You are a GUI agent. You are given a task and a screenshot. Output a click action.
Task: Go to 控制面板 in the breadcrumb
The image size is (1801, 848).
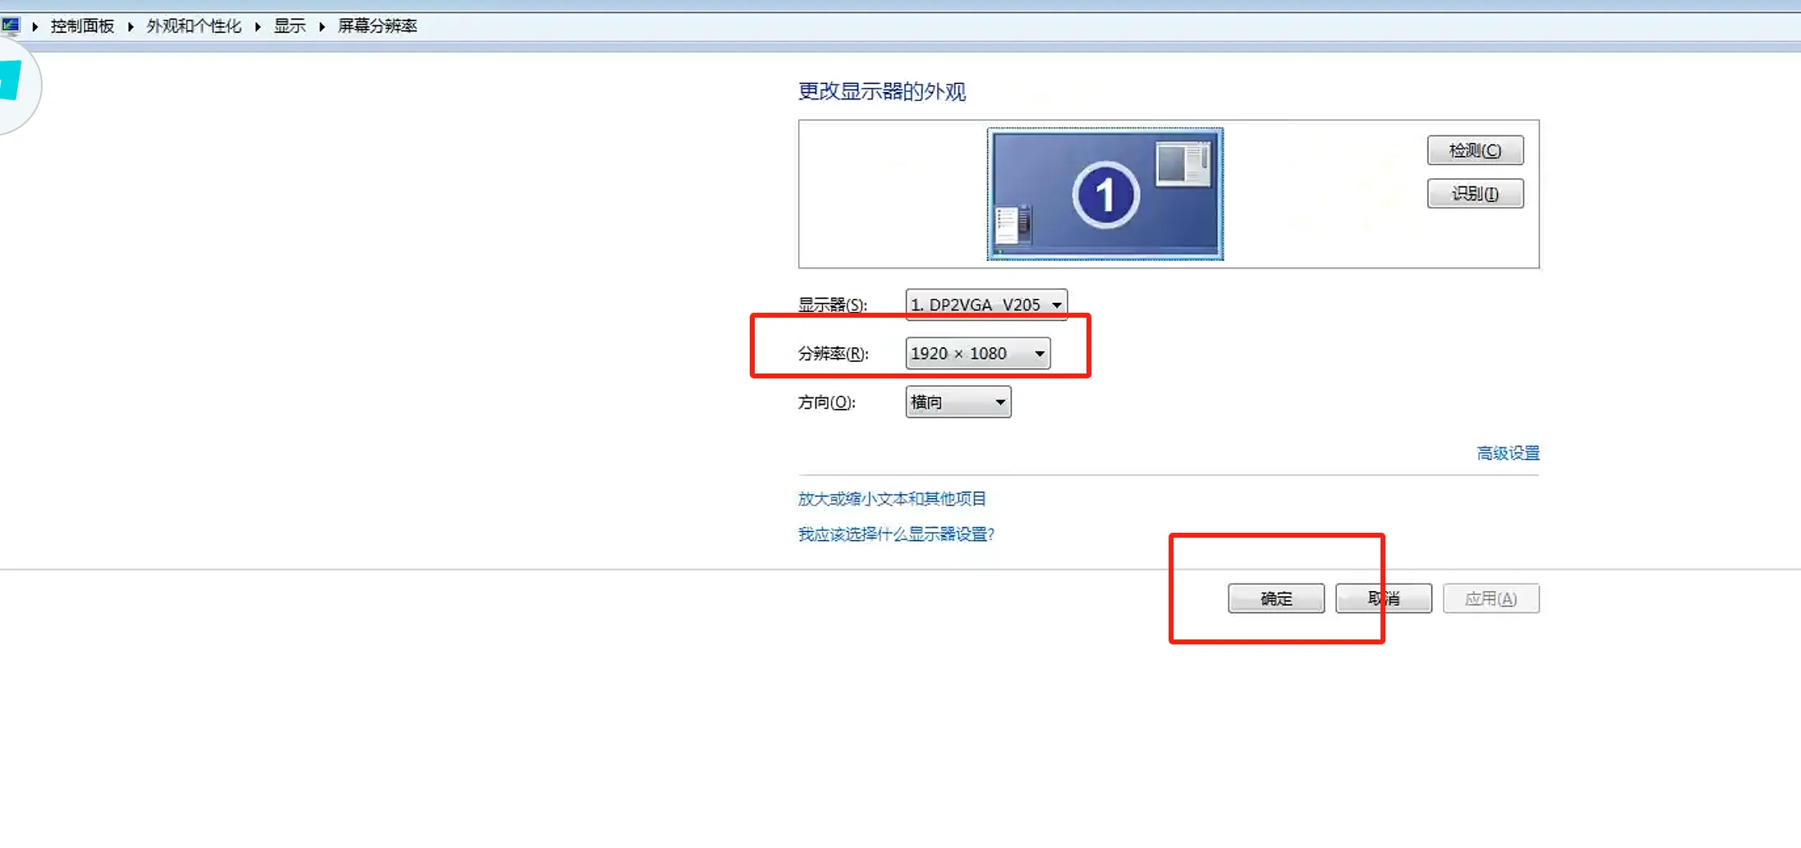click(x=82, y=26)
